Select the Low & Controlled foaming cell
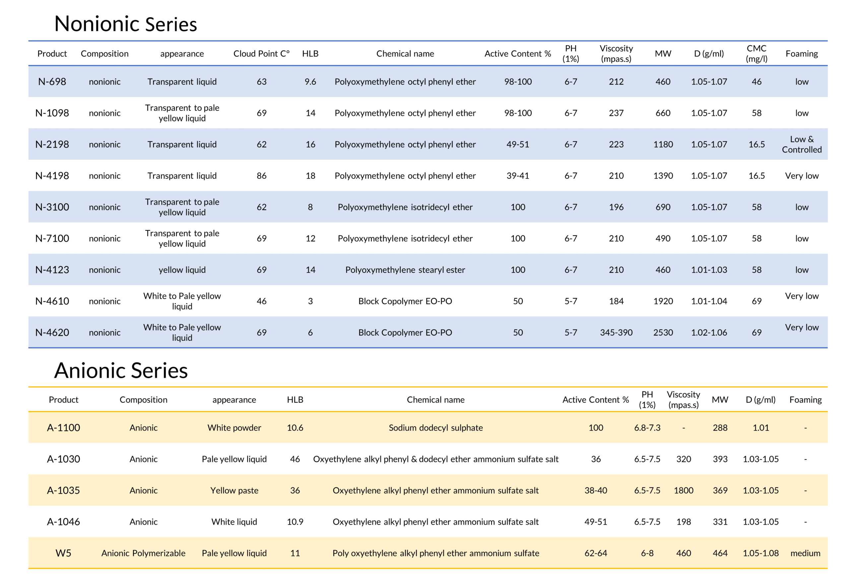This screenshot has width=849, height=588. click(802, 144)
